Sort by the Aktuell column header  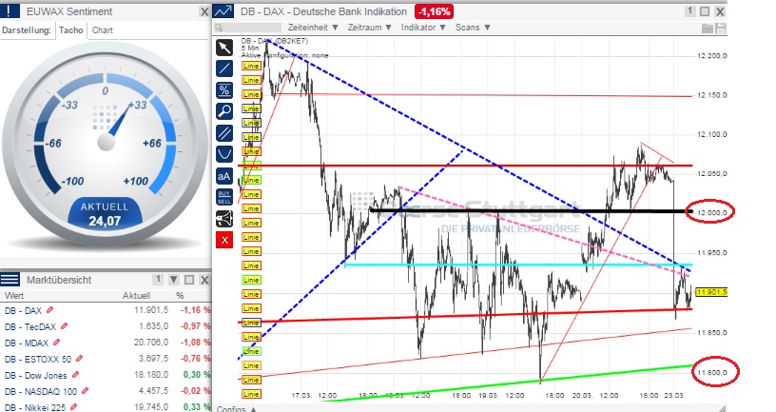(137, 296)
